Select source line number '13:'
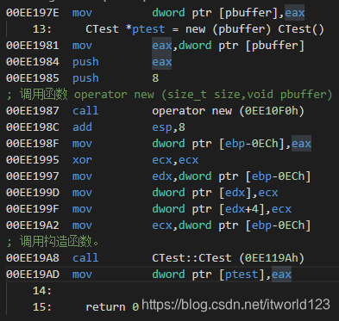339x321 pixels. coord(42,29)
